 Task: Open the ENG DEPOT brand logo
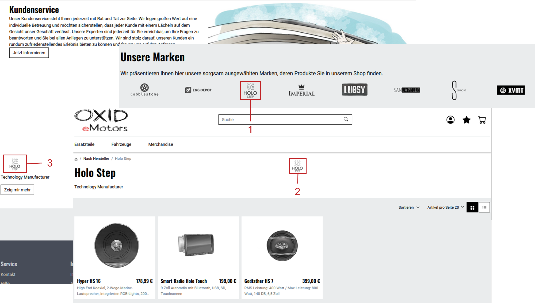[198, 90]
